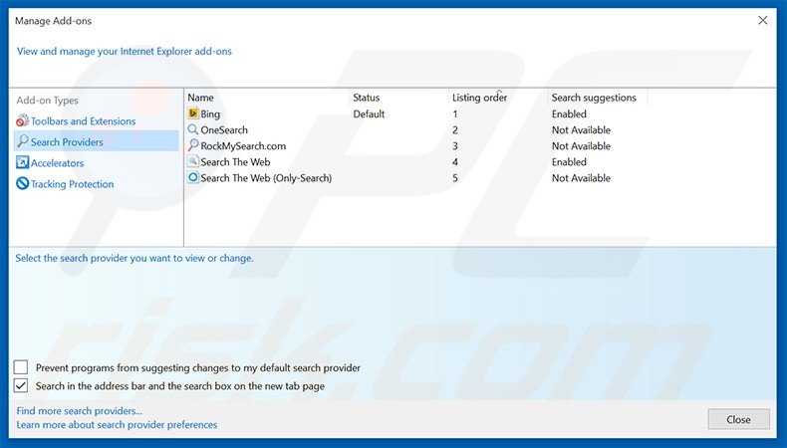Click the Bing provider icon
The height and width of the screenshot is (448, 787).
coord(193,113)
